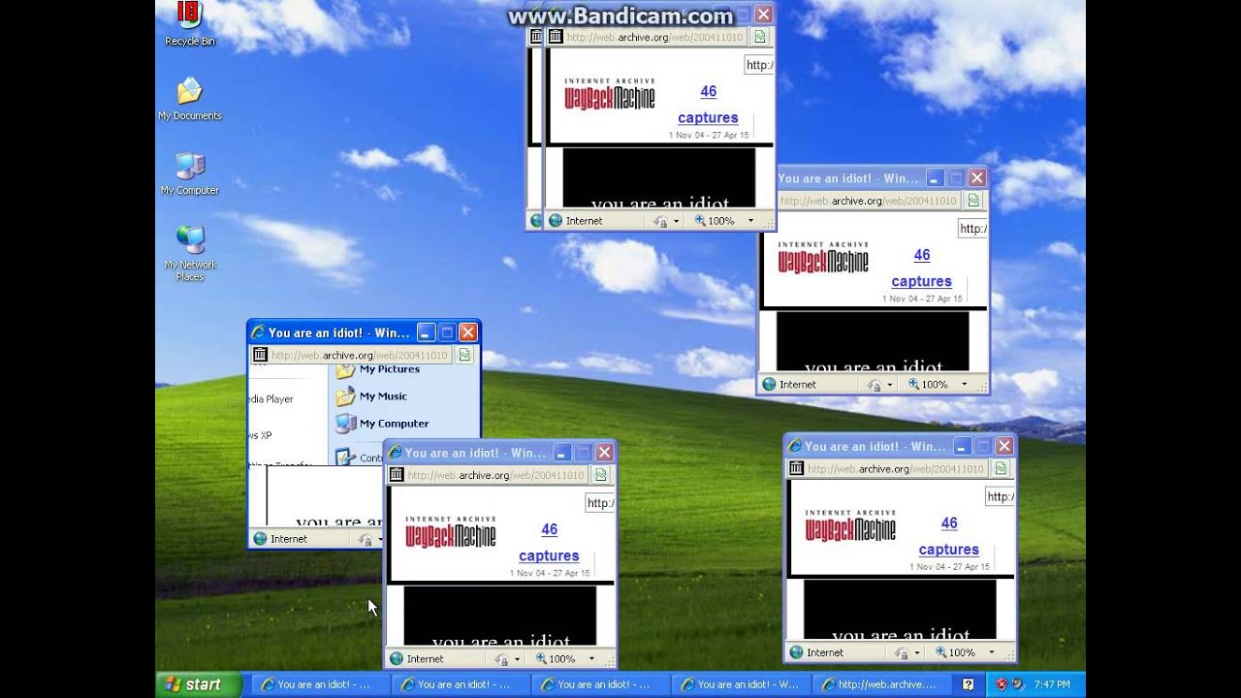Click the Internet zone globe in the bottom-center popup's status bar

click(x=397, y=658)
